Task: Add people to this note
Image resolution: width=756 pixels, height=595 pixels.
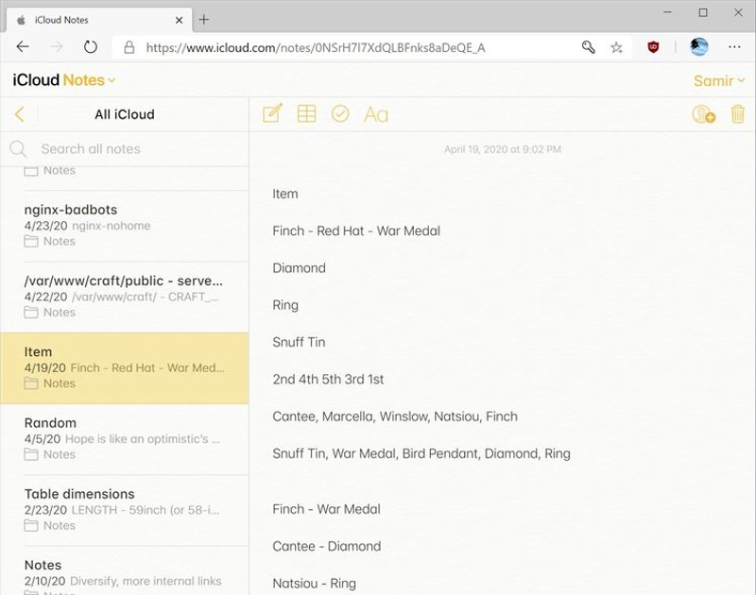Action: [x=703, y=114]
